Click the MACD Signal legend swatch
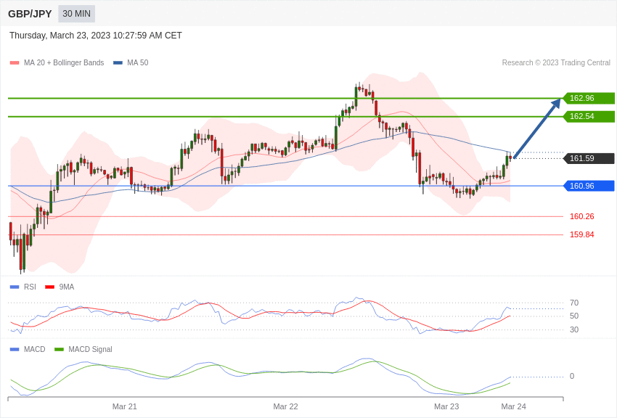 coord(59,349)
